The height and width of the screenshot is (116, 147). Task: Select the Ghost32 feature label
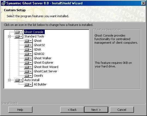click(39, 45)
